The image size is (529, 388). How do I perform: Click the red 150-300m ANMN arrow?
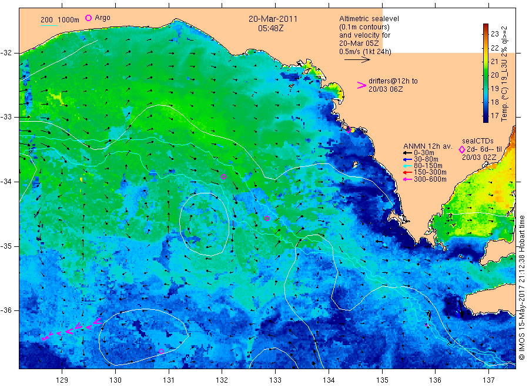tap(407, 173)
